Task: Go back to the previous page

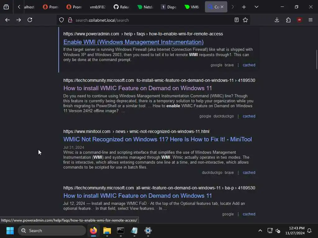Action: click(7, 20)
